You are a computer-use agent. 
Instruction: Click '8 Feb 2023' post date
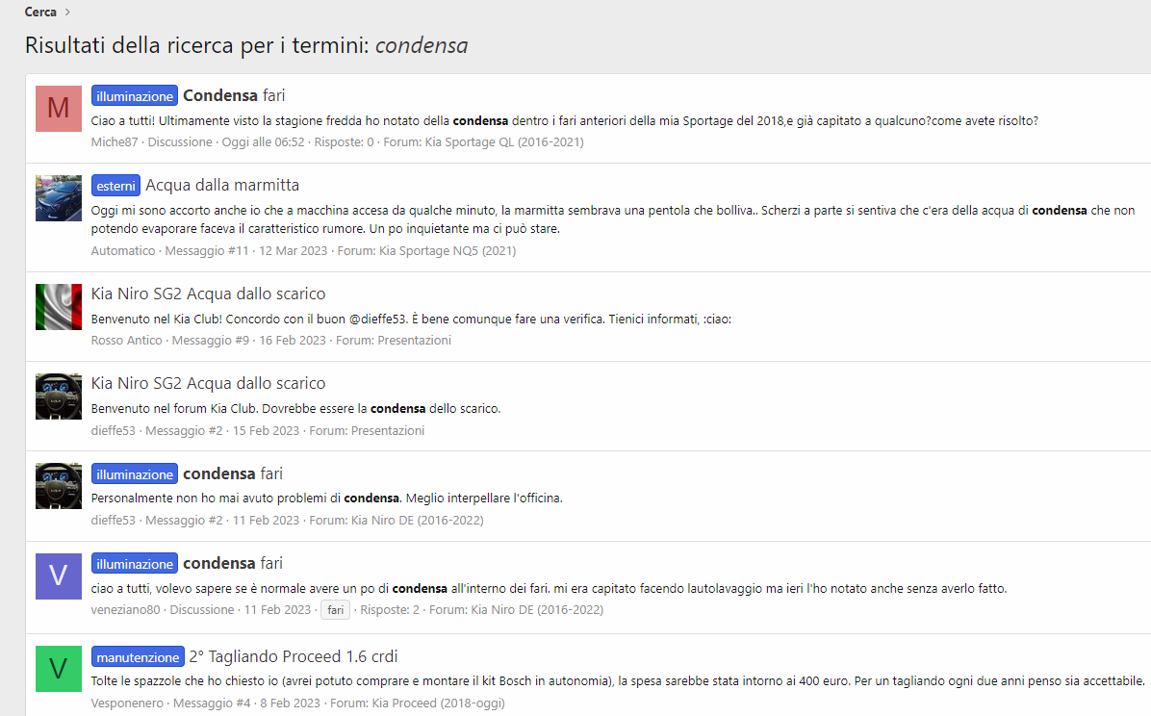tap(290, 703)
